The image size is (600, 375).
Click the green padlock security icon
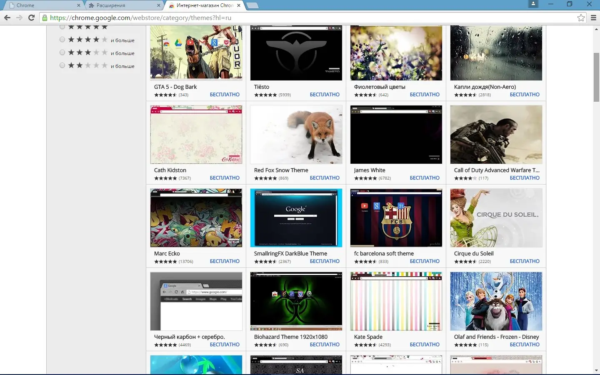point(45,17)
